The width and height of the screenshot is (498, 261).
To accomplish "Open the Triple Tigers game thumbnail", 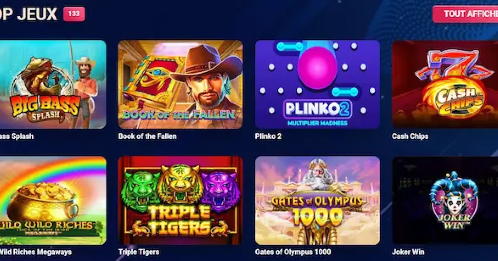I will [x=181, y=201].
